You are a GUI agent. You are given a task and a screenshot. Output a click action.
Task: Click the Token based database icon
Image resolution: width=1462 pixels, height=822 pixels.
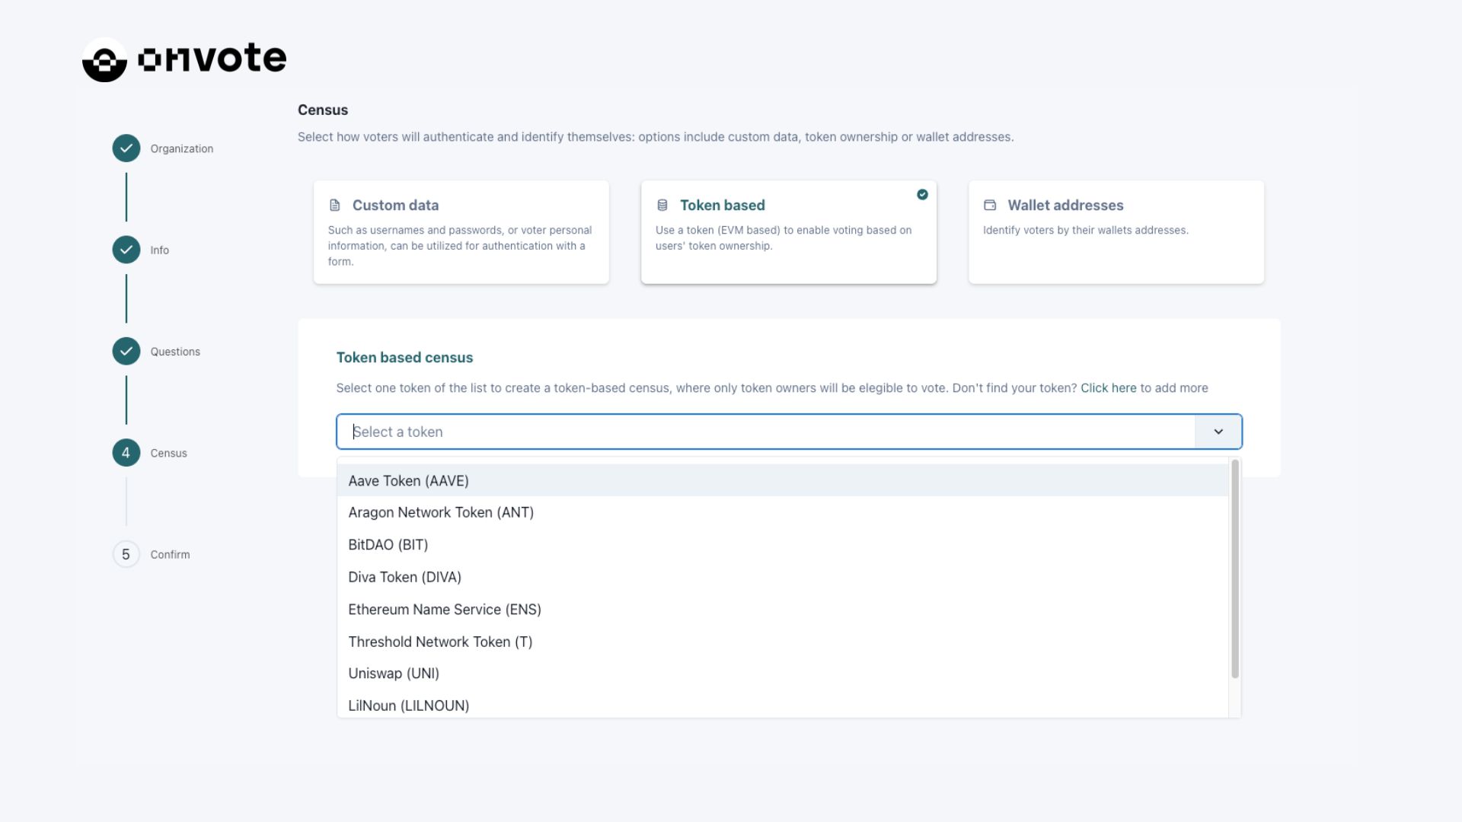(x=662, y=205)
